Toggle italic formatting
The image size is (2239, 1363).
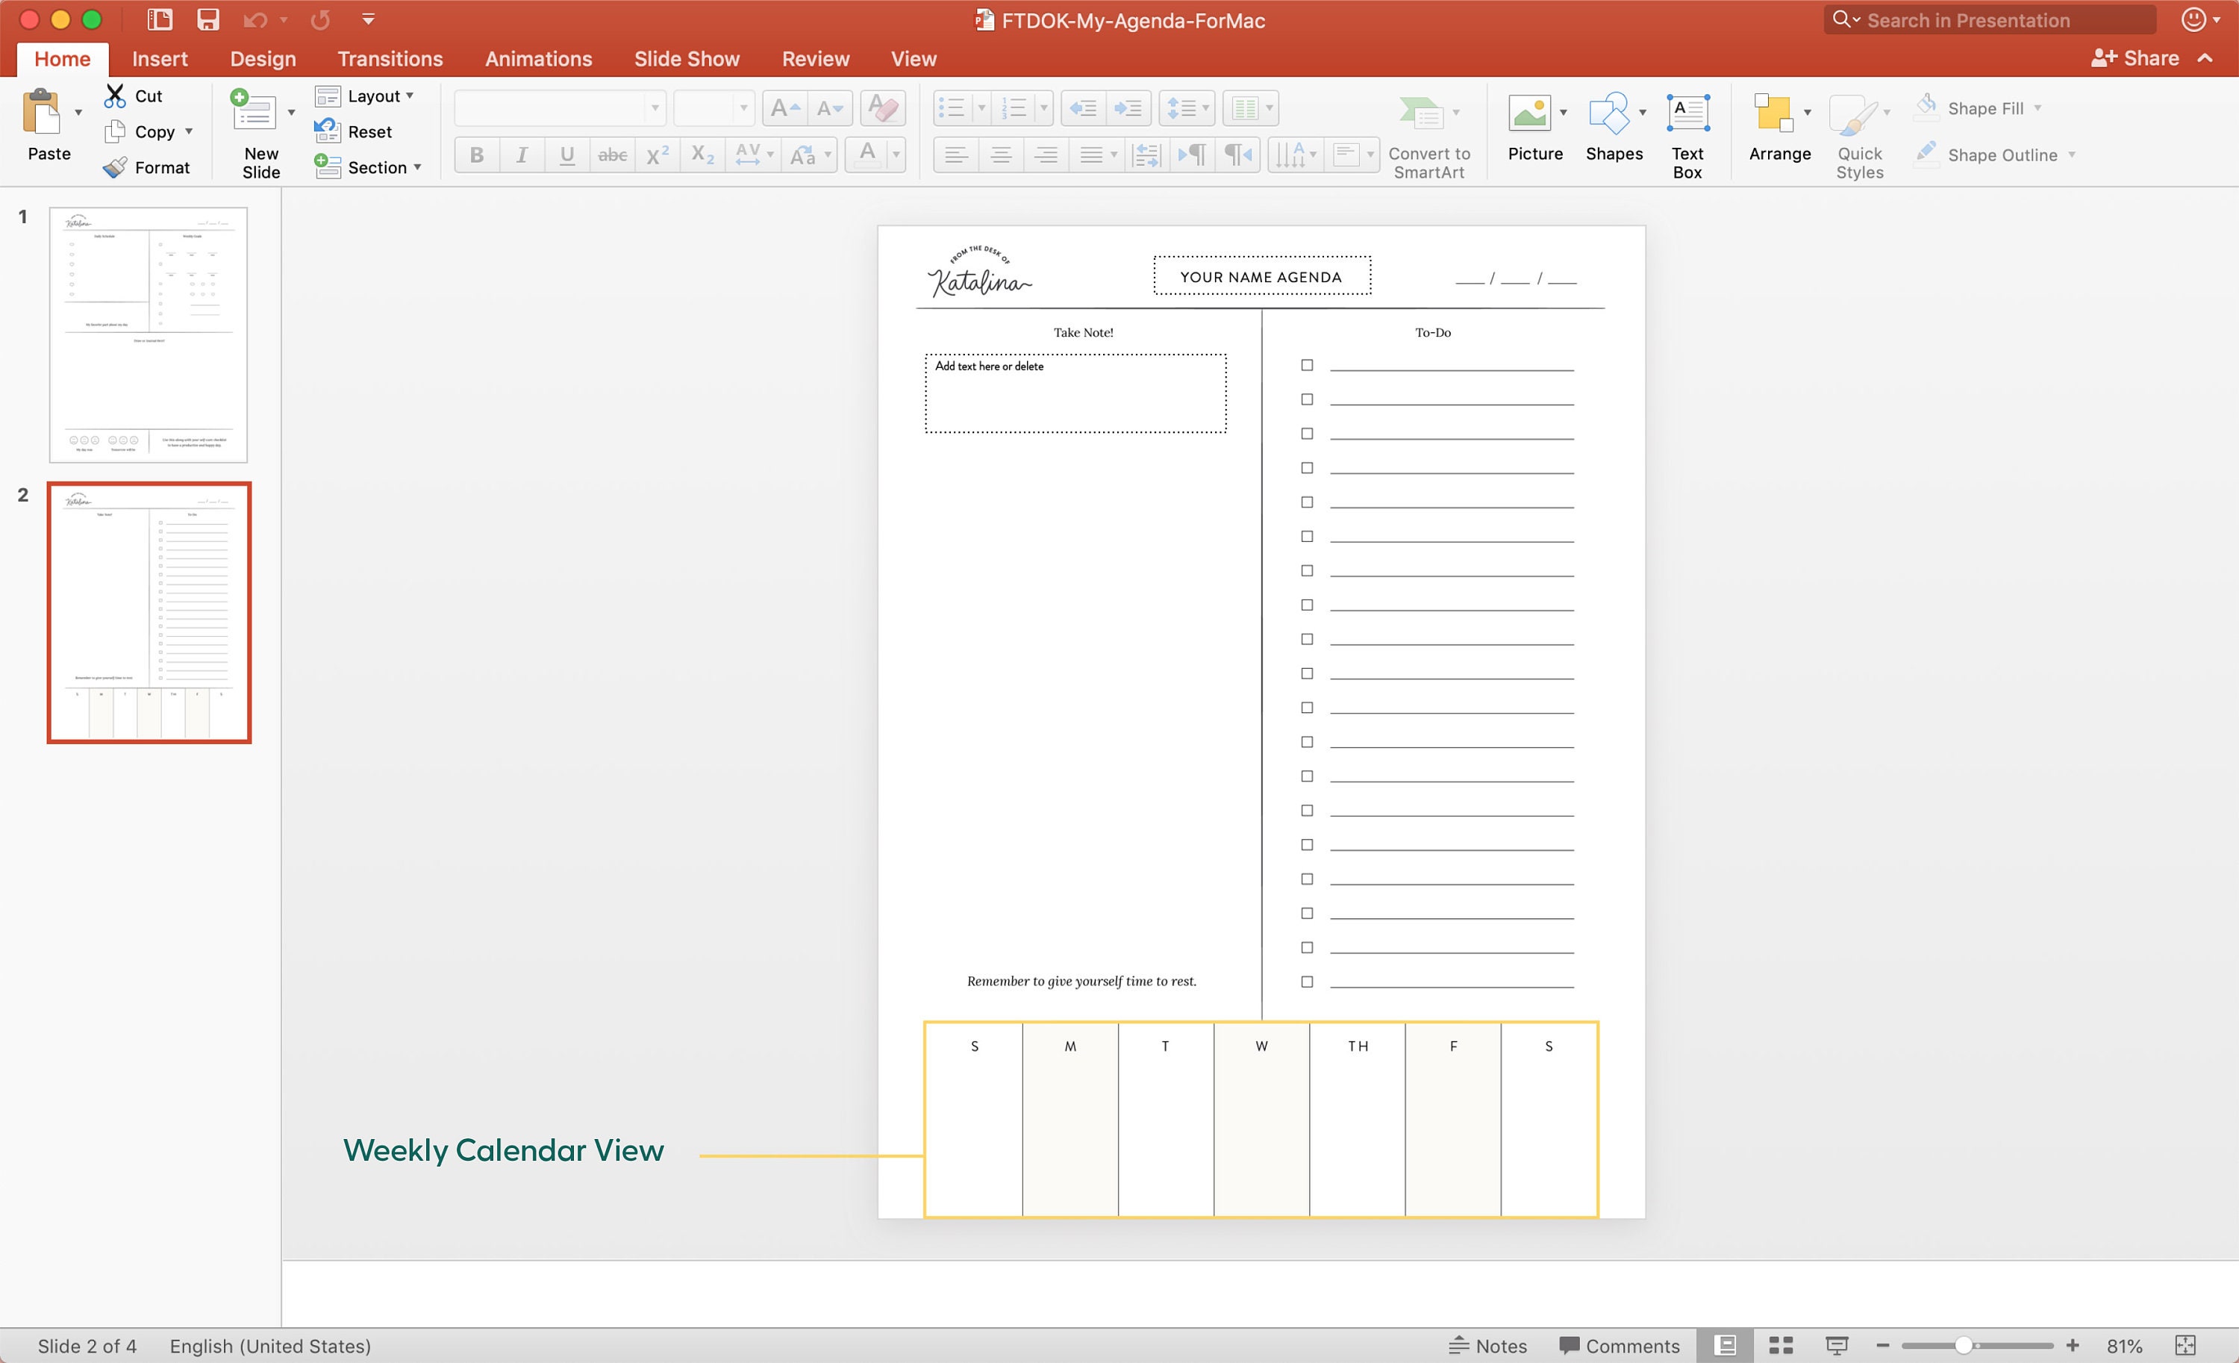[x=522, y=155]
